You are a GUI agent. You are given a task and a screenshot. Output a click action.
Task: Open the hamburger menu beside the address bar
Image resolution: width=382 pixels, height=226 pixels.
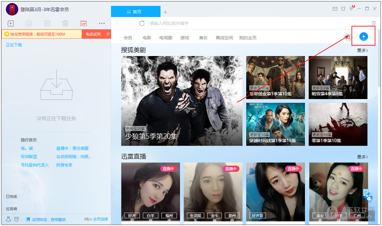coord(374,23)
